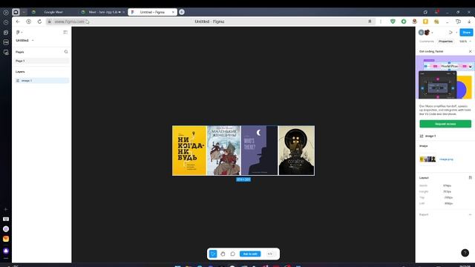Click the image thumbnail in Properties panel
Viewport: 475px width, 267px height.
coord(427,159)
